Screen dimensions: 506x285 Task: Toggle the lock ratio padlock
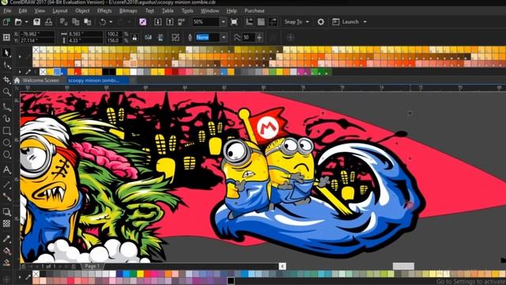[x=134, y=37]
